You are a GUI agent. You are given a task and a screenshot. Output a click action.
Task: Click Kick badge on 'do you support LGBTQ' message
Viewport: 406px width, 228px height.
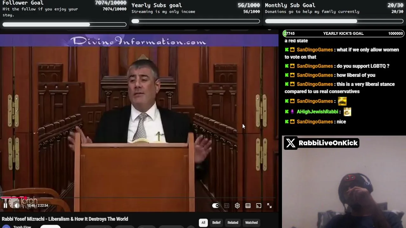coord(287,66)
